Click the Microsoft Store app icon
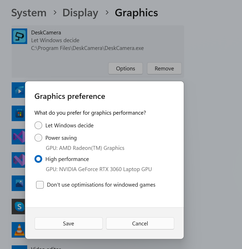Viewport: 242px width, 249px height. [x=18, y=113]
